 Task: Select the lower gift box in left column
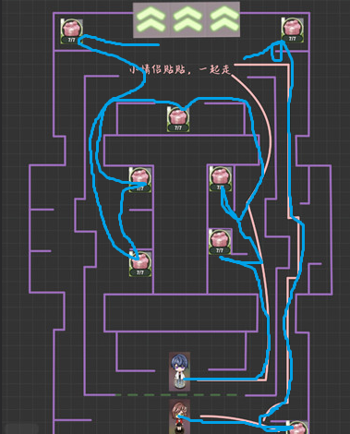[x=140, y=264]
